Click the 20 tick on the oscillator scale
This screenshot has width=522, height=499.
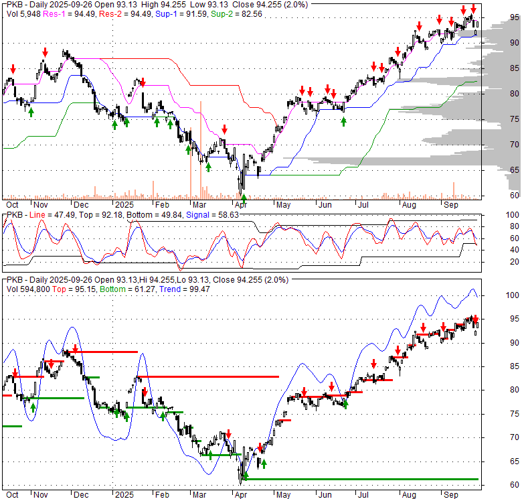(x=515, y=262)
